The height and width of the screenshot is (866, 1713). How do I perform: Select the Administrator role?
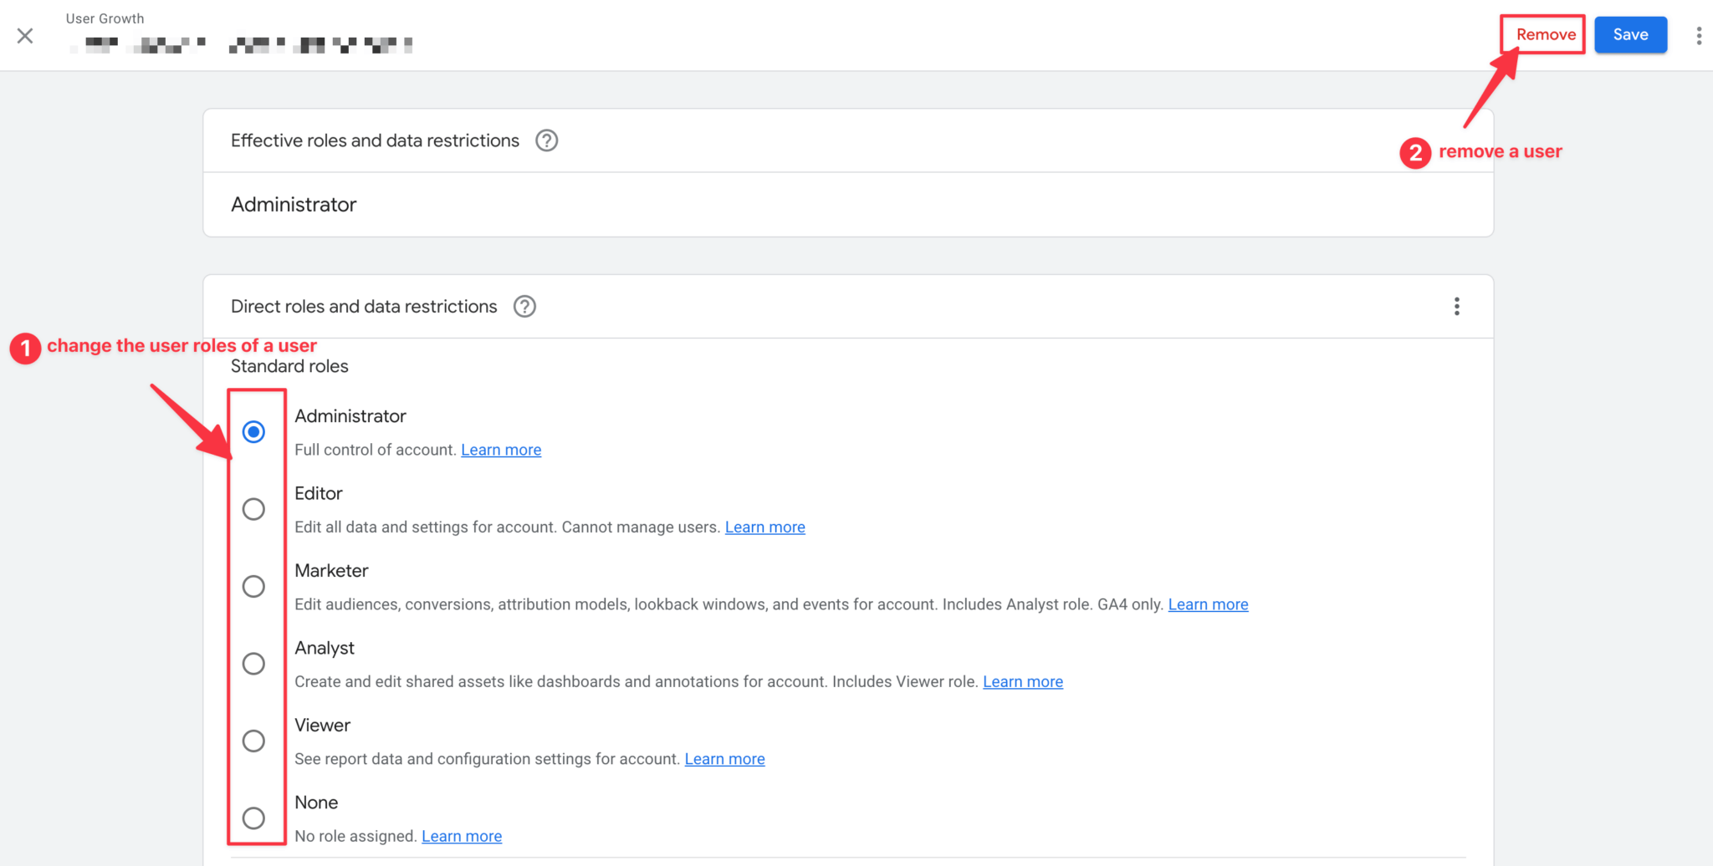pos(254,431)
